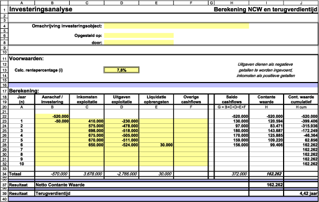Select the Netto Contante Waarde result 162.262
319x202 pixels.
(266, 185)
